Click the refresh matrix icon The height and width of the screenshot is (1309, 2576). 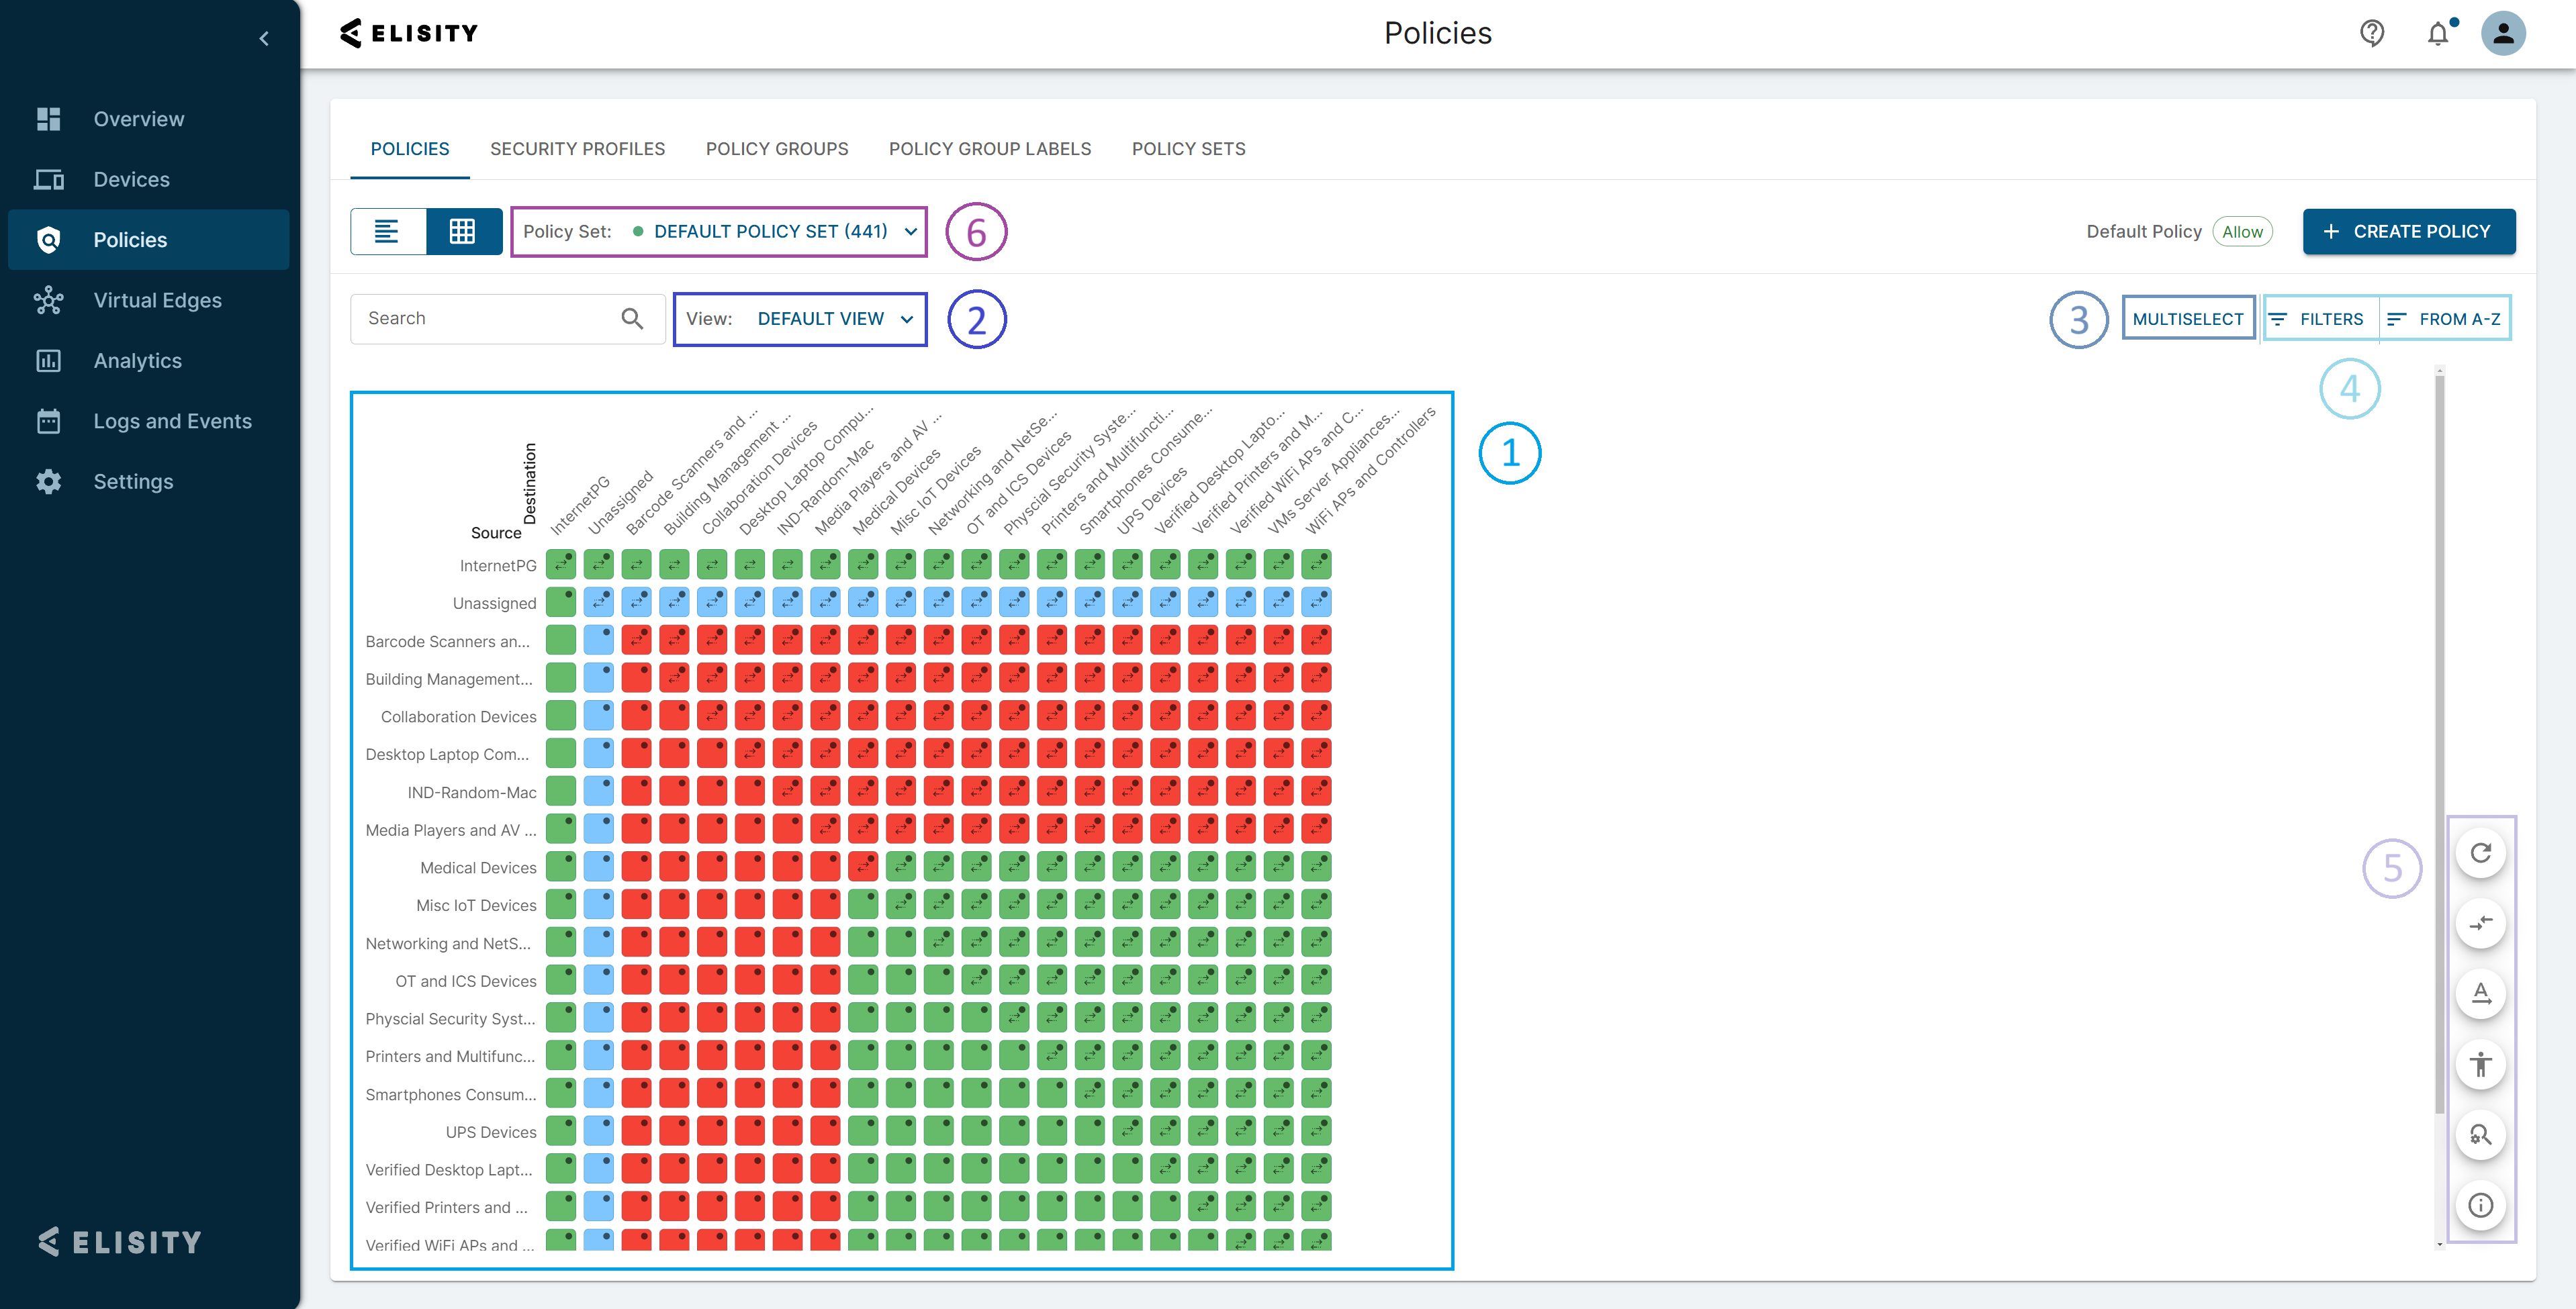click(2480, 853)
